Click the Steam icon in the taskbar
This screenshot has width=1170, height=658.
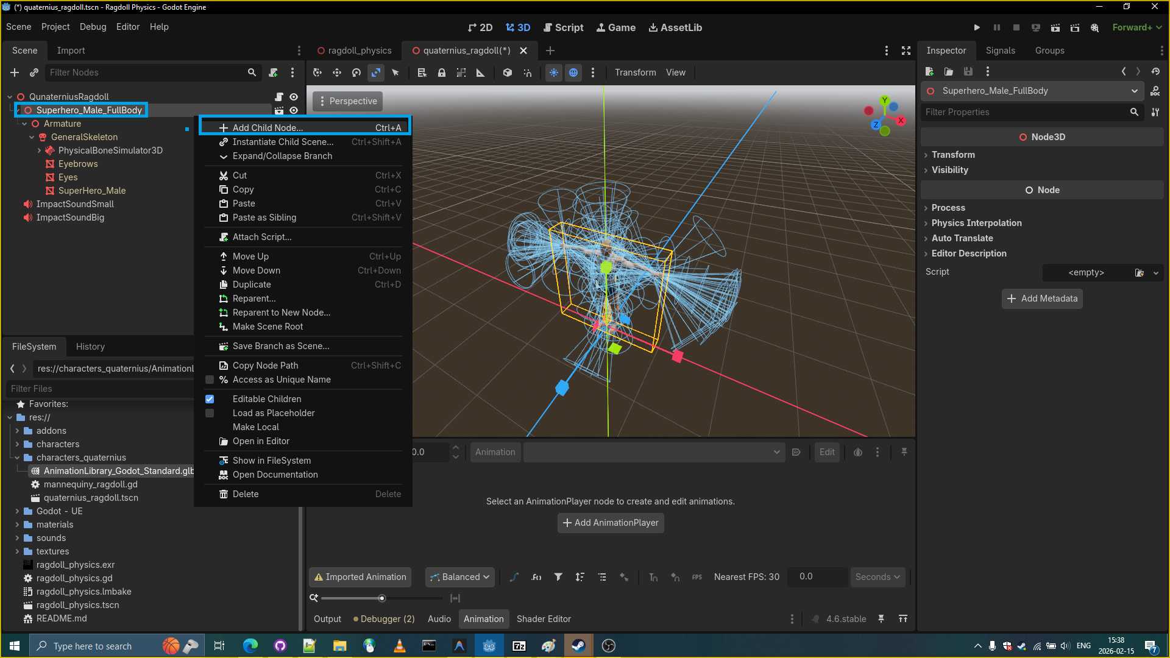tap(578, 646)
